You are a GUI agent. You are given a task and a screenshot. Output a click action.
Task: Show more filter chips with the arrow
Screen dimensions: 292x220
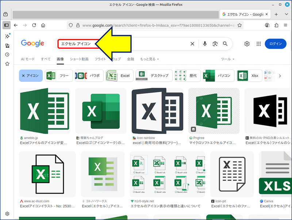point(280,76)
